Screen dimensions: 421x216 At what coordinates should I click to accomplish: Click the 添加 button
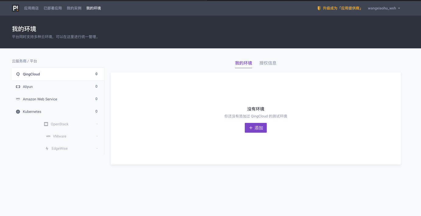click(x=256, y=128)
